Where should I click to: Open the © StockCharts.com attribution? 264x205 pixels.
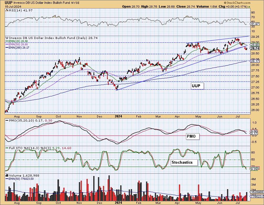(237, 3)
